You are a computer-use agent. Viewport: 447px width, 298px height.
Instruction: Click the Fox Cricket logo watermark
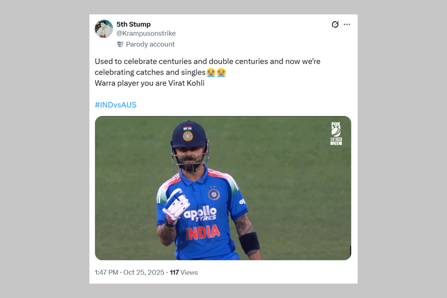[336, 133]
